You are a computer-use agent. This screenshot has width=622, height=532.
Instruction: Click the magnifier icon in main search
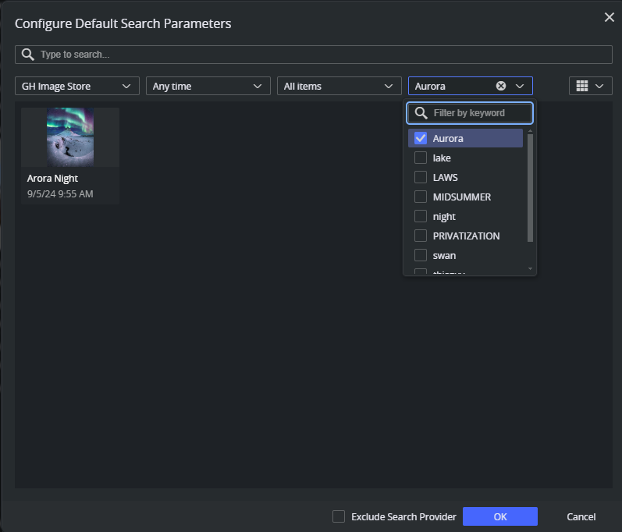[28, 55]
